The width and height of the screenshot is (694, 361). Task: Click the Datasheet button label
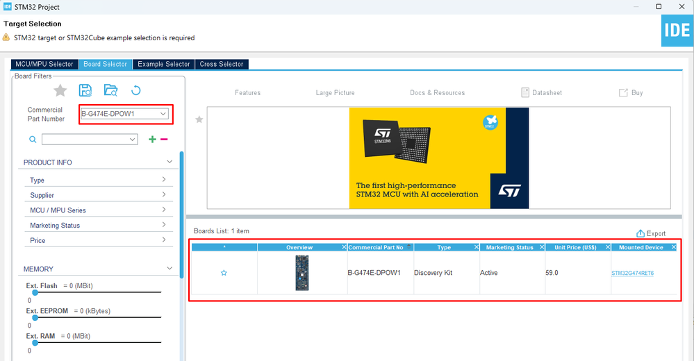tap(547, 93)
